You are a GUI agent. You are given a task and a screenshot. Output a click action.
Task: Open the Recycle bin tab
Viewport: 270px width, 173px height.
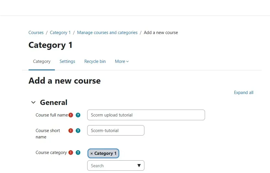coord(95,61)
